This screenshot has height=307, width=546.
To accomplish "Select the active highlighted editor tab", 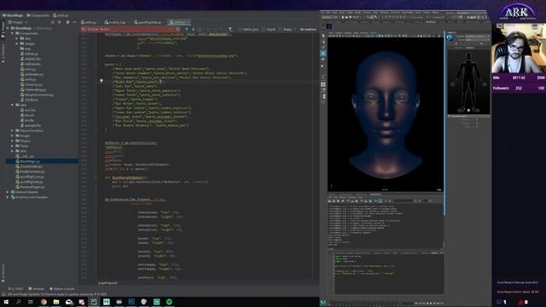I will [178, 22].
